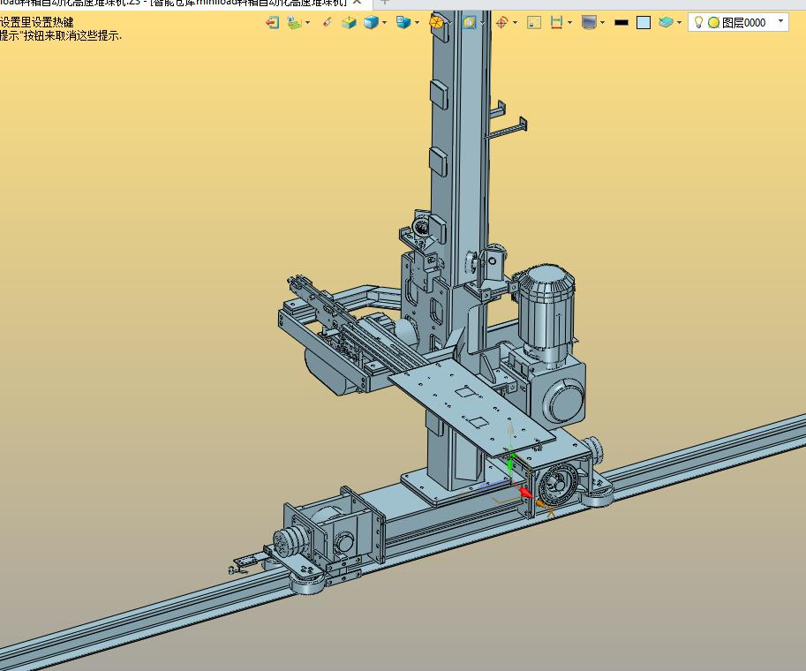Screen dimensions: 806x671
Task: Click the black line color swatch
Action: (621, 23)
